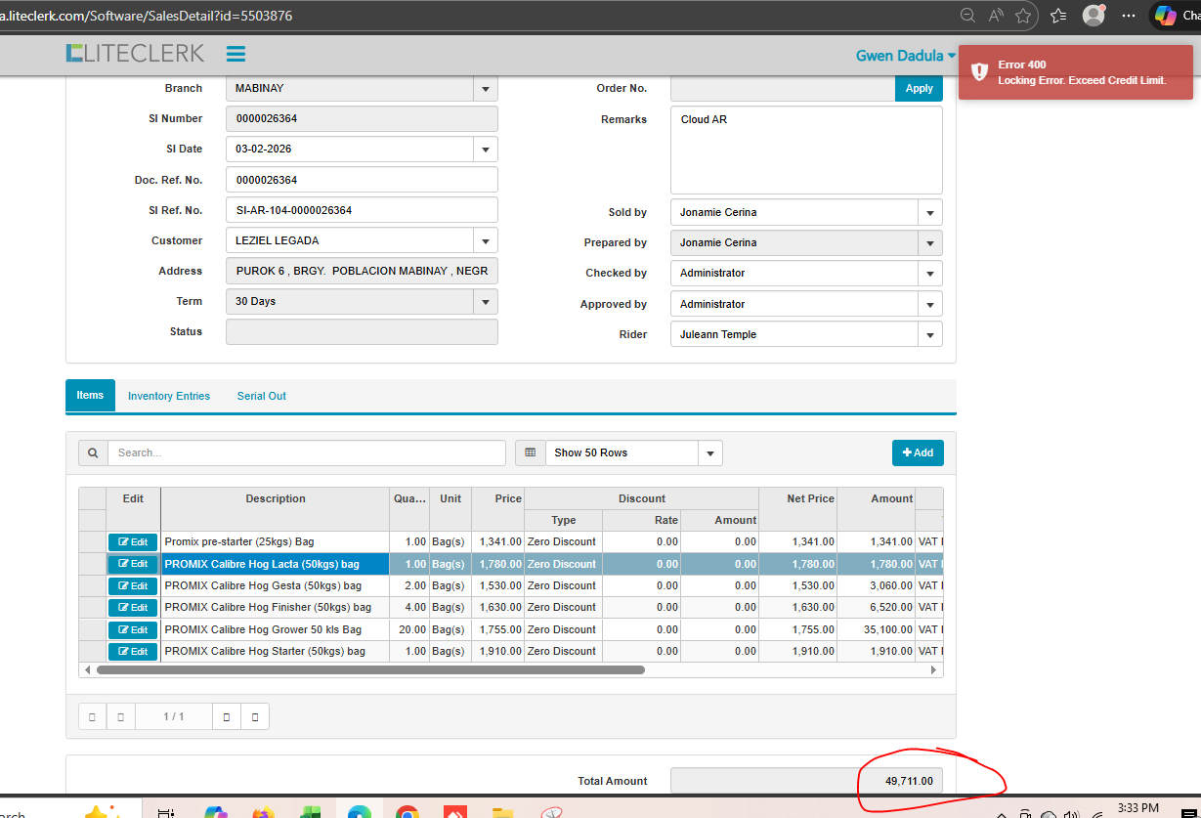Switch to the Serial Out tab
The height and width of the screenshot is (818, 1201).
coord(262,396)
